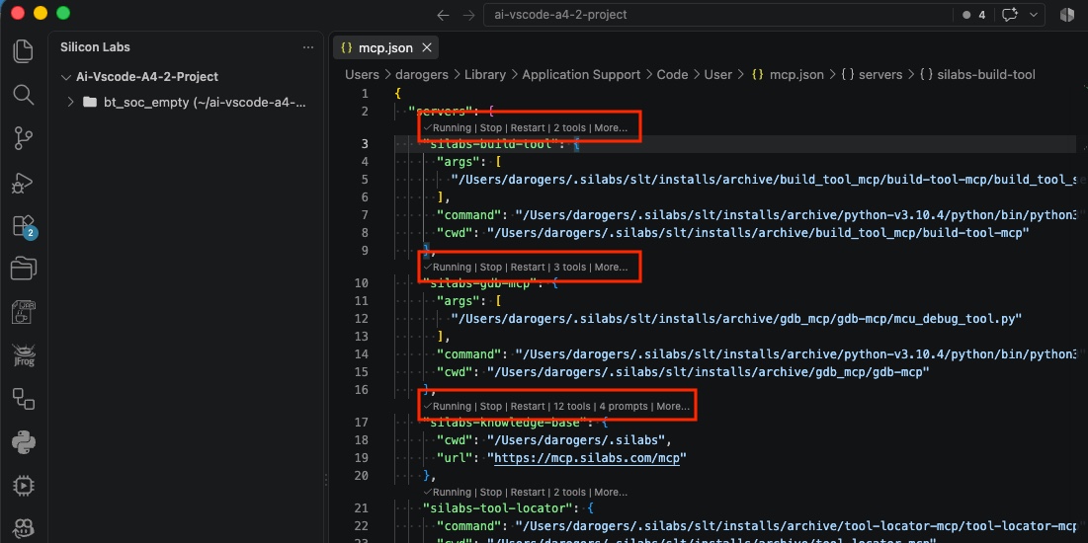Click More... above silabs-tool-locator

[x=611, y=493]
